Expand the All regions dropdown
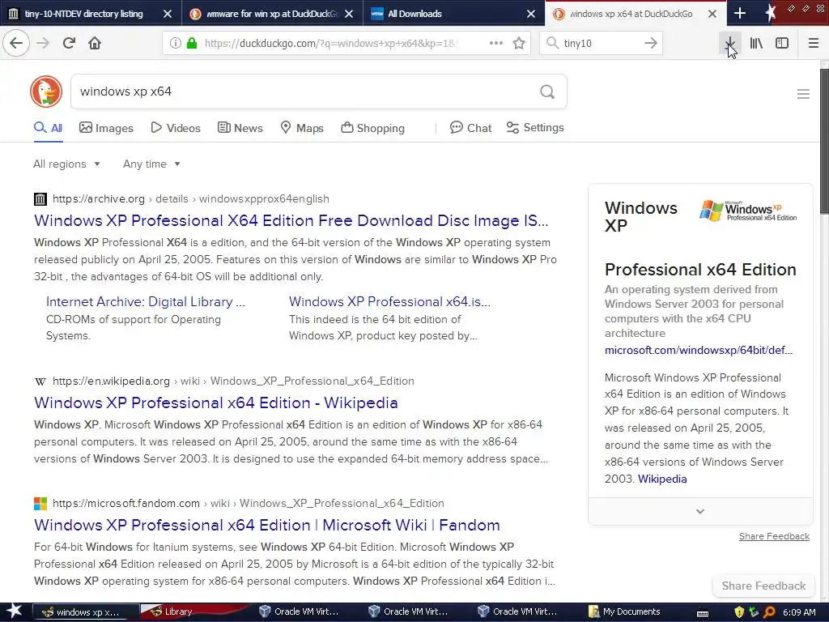Screen dimensions: 829x622 [x=66, y=164]
